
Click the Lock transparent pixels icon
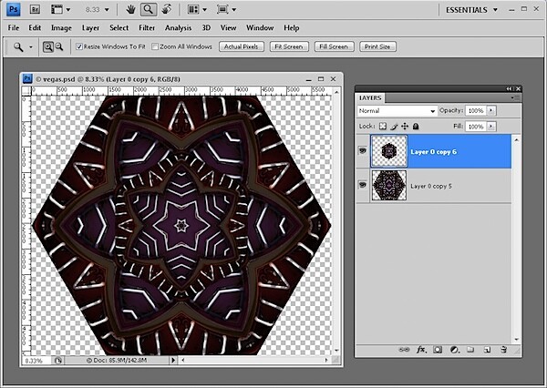(x=383, y=127)
